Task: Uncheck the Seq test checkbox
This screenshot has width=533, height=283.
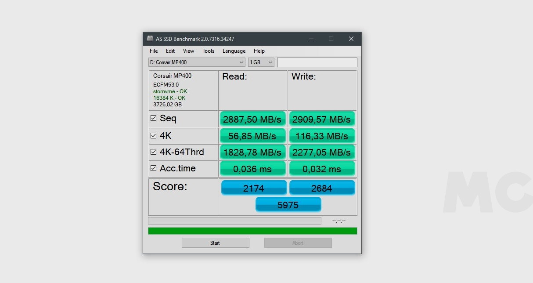Action: point(154,118)
